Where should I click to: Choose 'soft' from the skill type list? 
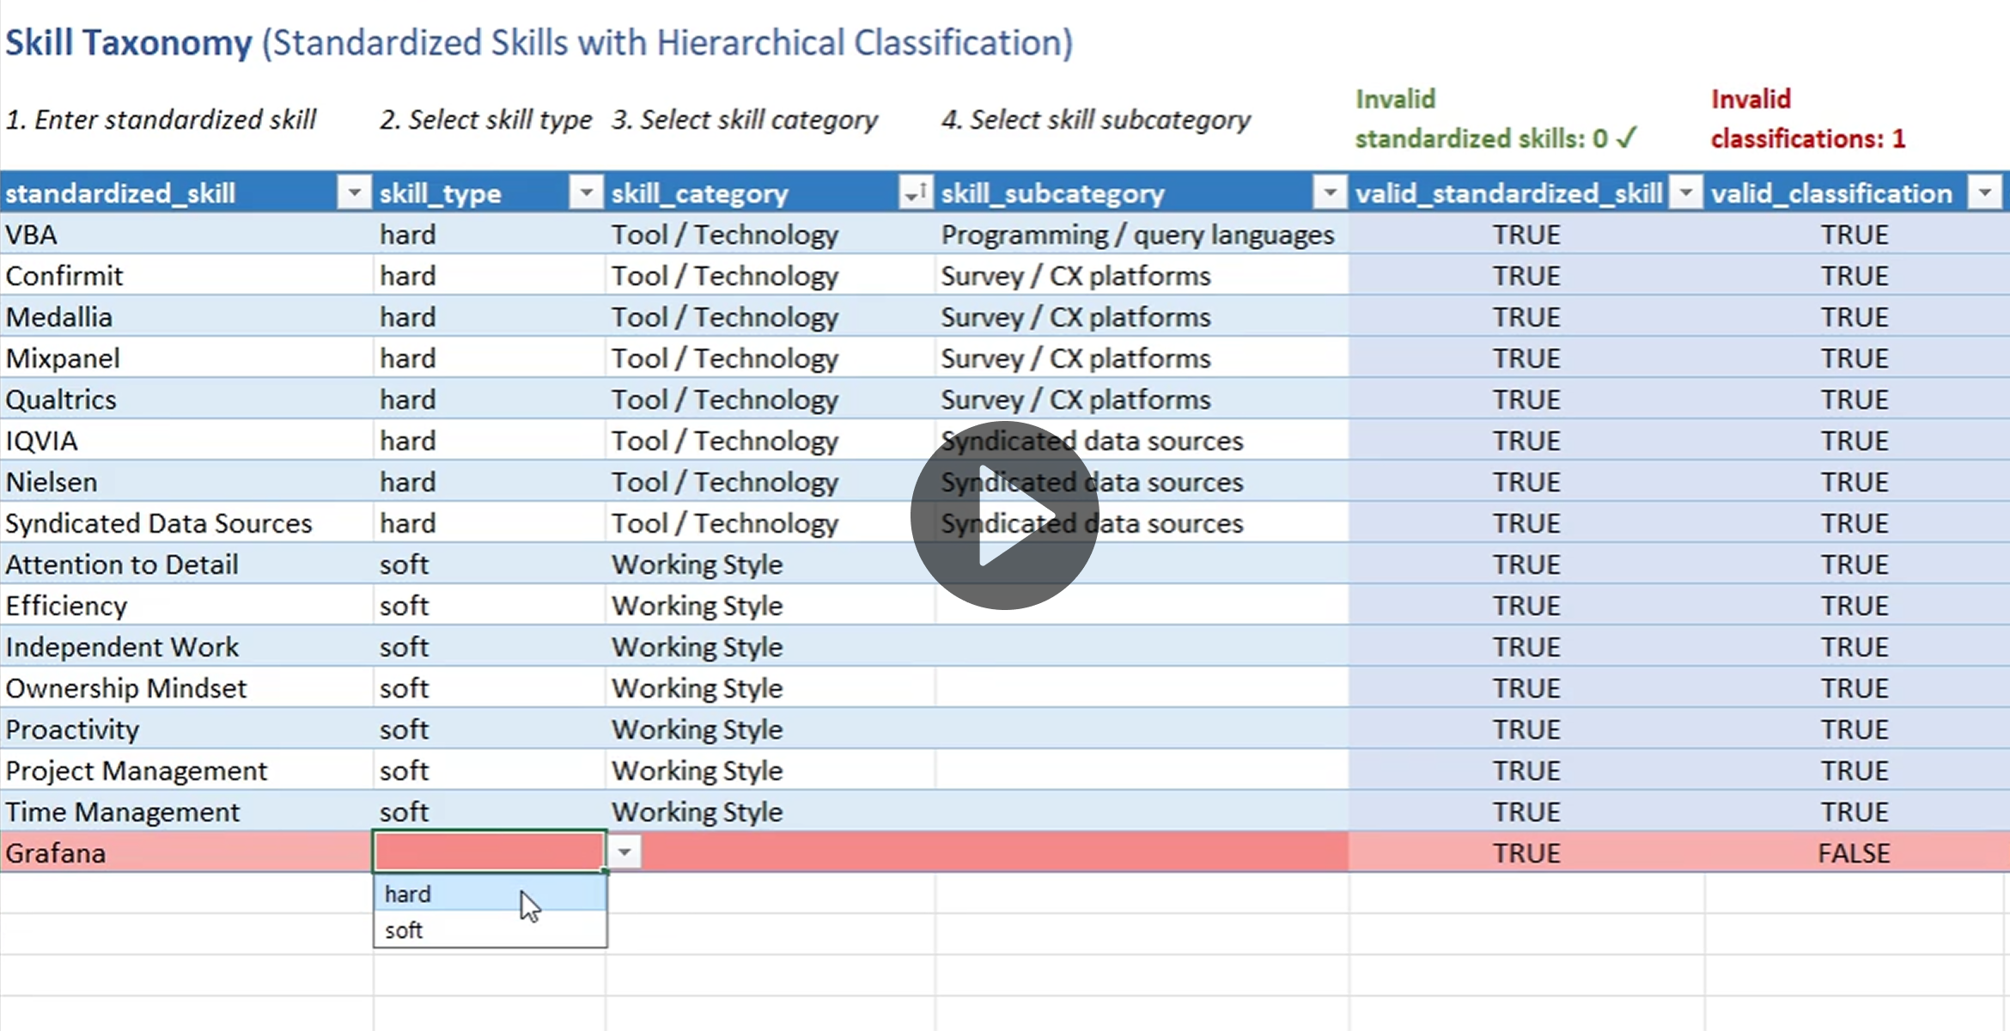[490, 930]
